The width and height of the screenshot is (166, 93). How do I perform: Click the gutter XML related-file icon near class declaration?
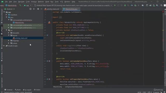[49, 22]
